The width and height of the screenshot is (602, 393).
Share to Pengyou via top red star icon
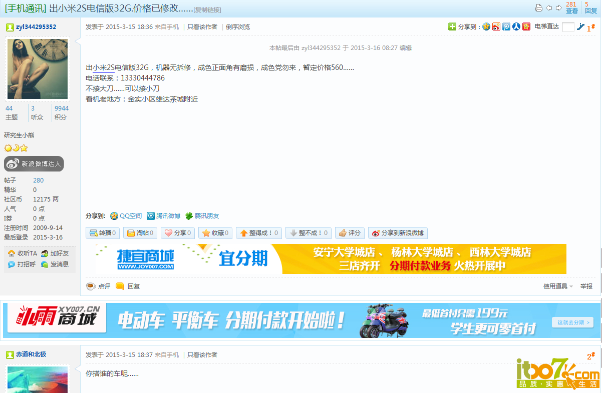click(526, 26)
